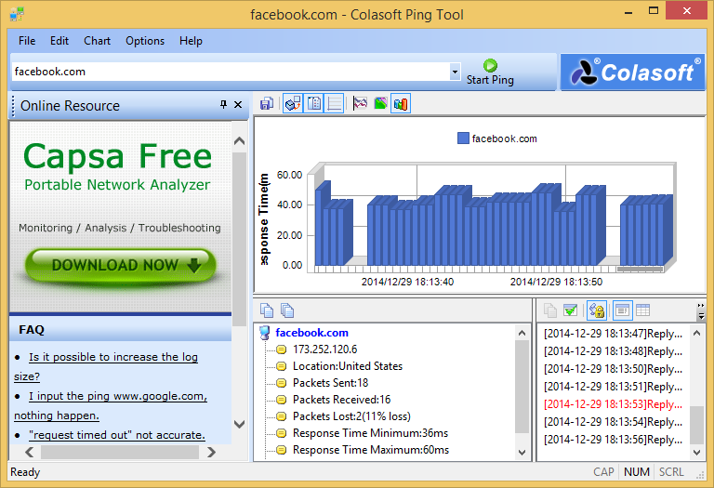Select Location:United States entry

[348, 366]
